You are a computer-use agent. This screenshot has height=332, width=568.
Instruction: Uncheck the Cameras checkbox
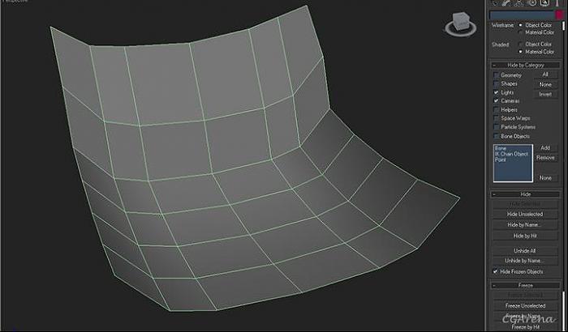[x=496, y=101]
